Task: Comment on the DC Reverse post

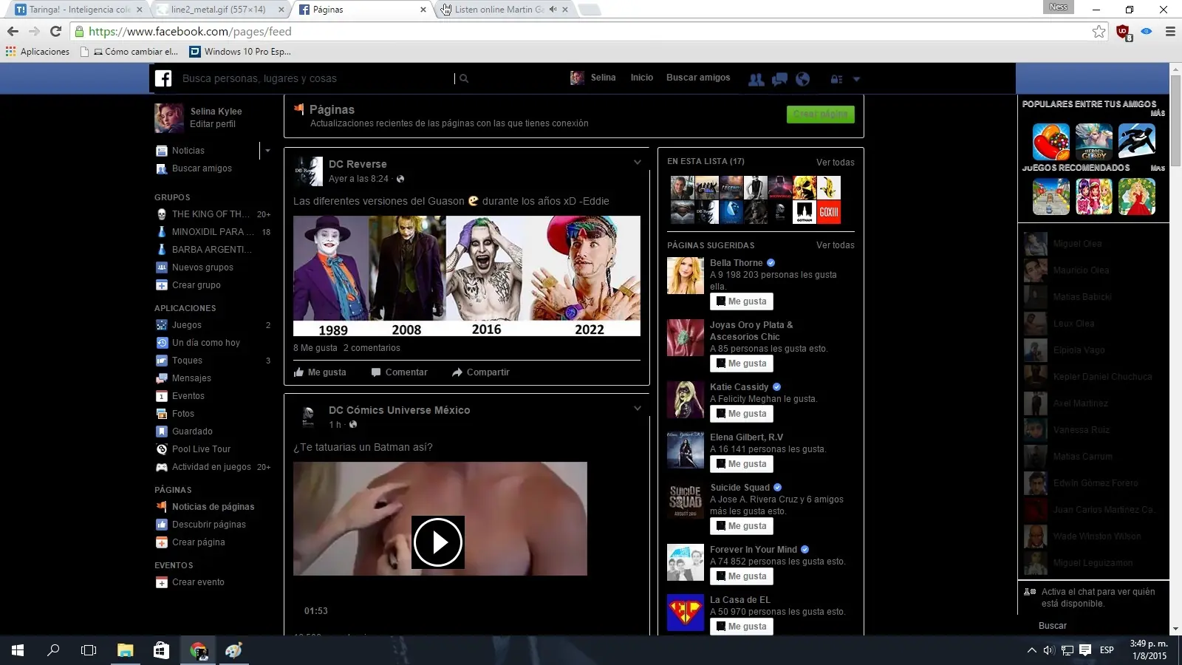Action: pyautogui.click(x=399, y=372)
